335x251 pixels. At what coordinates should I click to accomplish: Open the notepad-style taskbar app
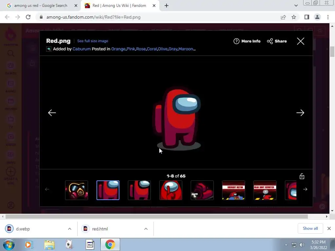pyautogui.click(x=90, y=244)
